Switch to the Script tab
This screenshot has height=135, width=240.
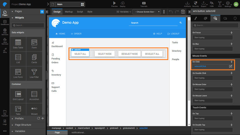click(x=80, y=12)
